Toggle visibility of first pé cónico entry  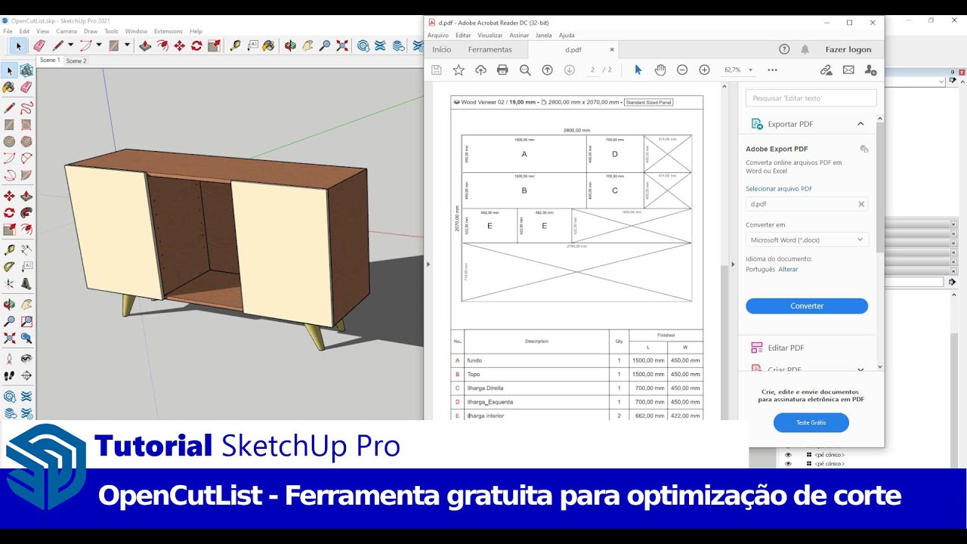tap(788, 455)
